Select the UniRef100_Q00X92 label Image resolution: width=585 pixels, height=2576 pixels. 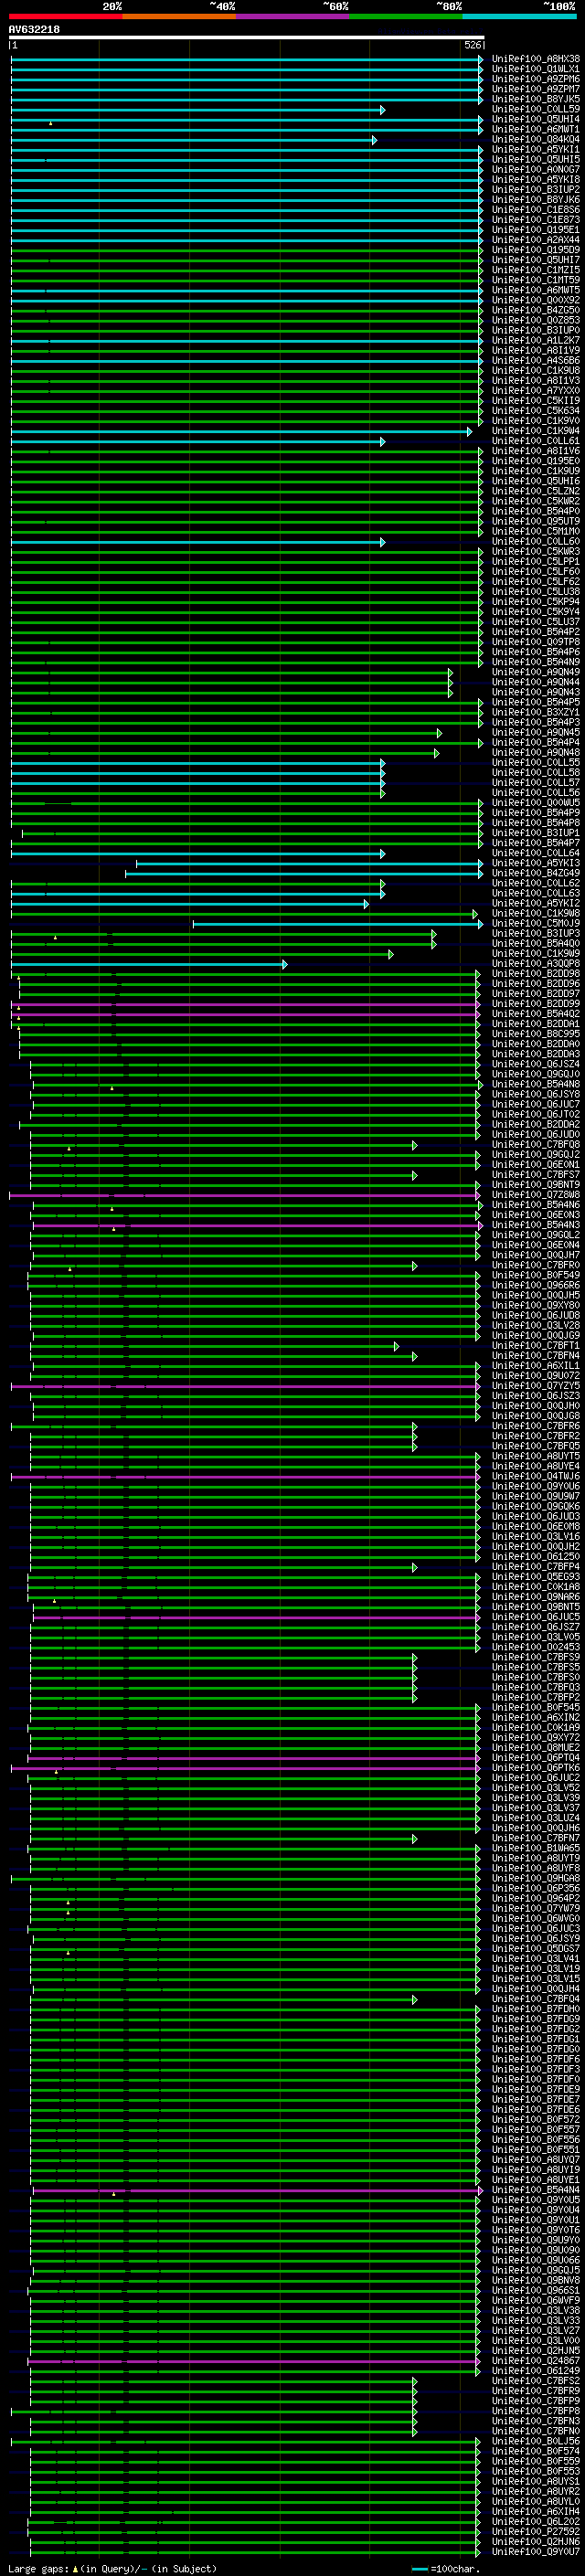pyautogui.click(x=535, y=301)
